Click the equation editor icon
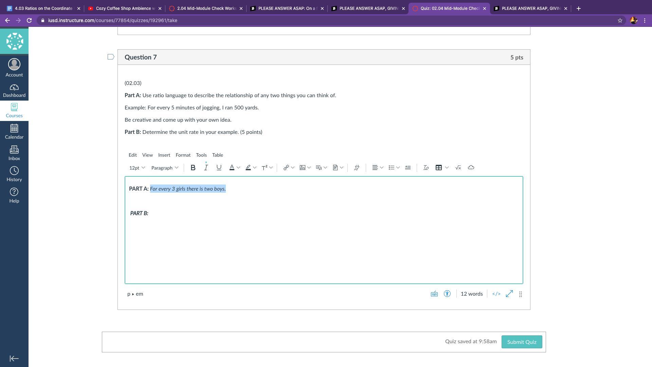This screenshot has height=367, width=652. 458,168
